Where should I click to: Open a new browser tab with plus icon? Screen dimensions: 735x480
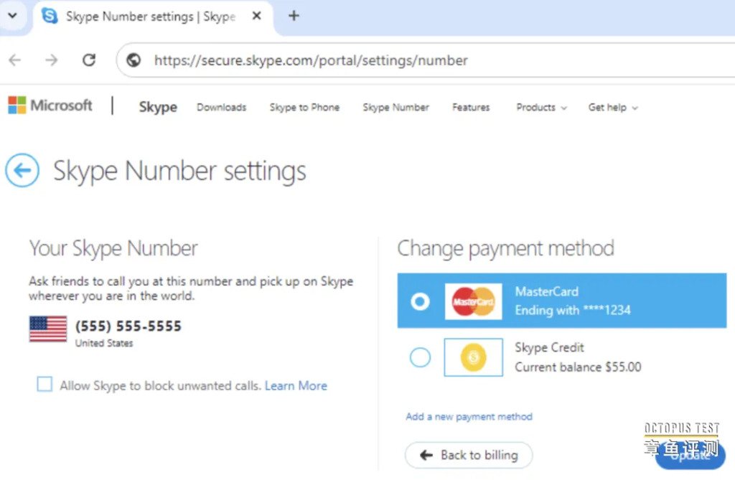tap(294, 16)
